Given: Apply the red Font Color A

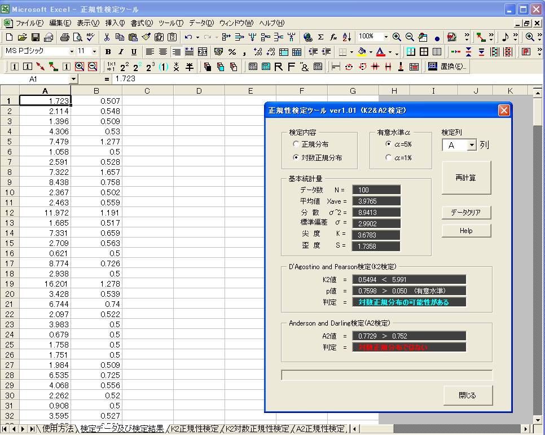Looking at the screenshot, I should pyautogui.click(x=381, y=52).
